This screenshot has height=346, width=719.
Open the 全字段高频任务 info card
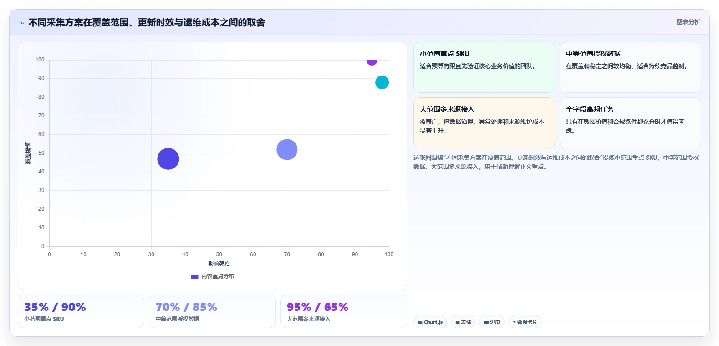(630, 123)
